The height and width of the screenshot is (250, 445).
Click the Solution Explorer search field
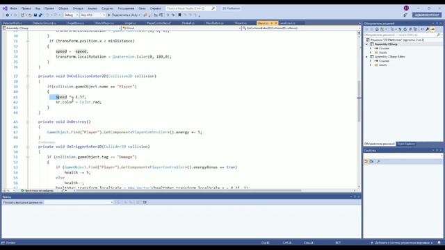(x=403, y=35)
